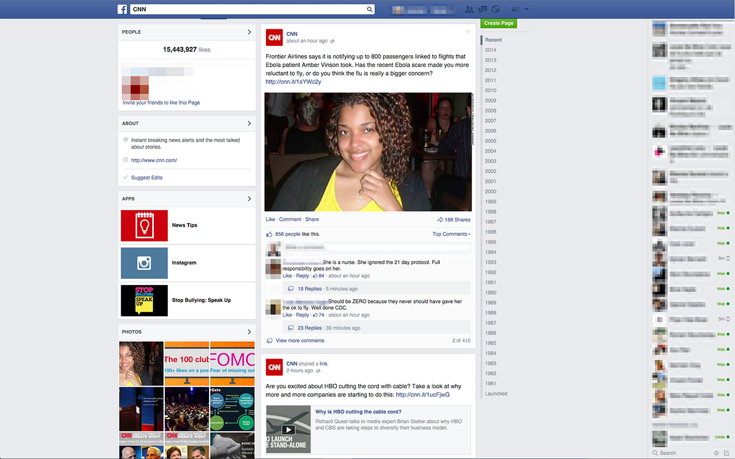Open the cnn.it/1sYWc2y link
The width and height of the screenshot is (735, 459).
pos(293,82)
